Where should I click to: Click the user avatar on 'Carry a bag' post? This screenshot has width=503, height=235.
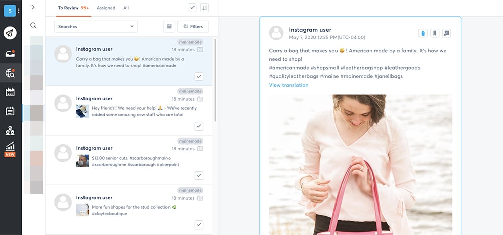tap(63, 54)
